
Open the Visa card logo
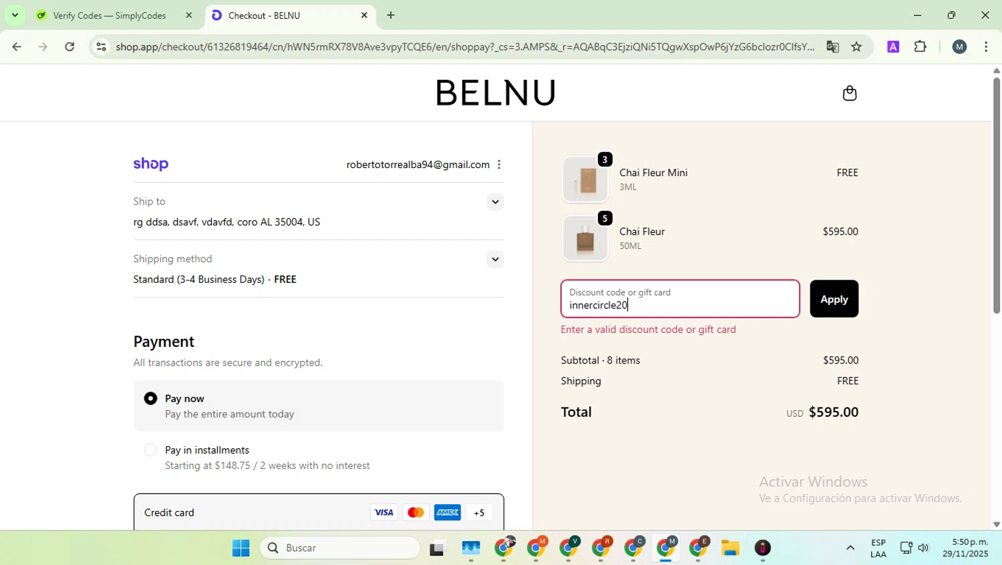[x=383, y=512]
